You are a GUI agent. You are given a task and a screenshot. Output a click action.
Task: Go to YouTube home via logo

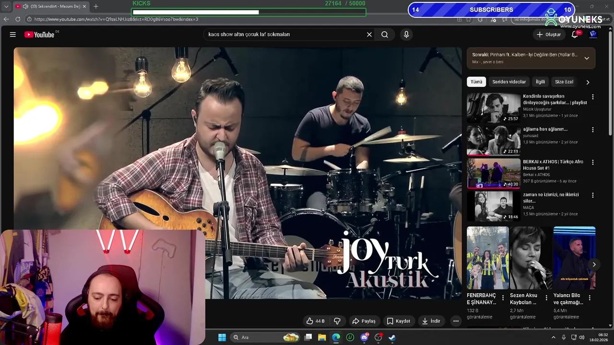pos(39,34)
